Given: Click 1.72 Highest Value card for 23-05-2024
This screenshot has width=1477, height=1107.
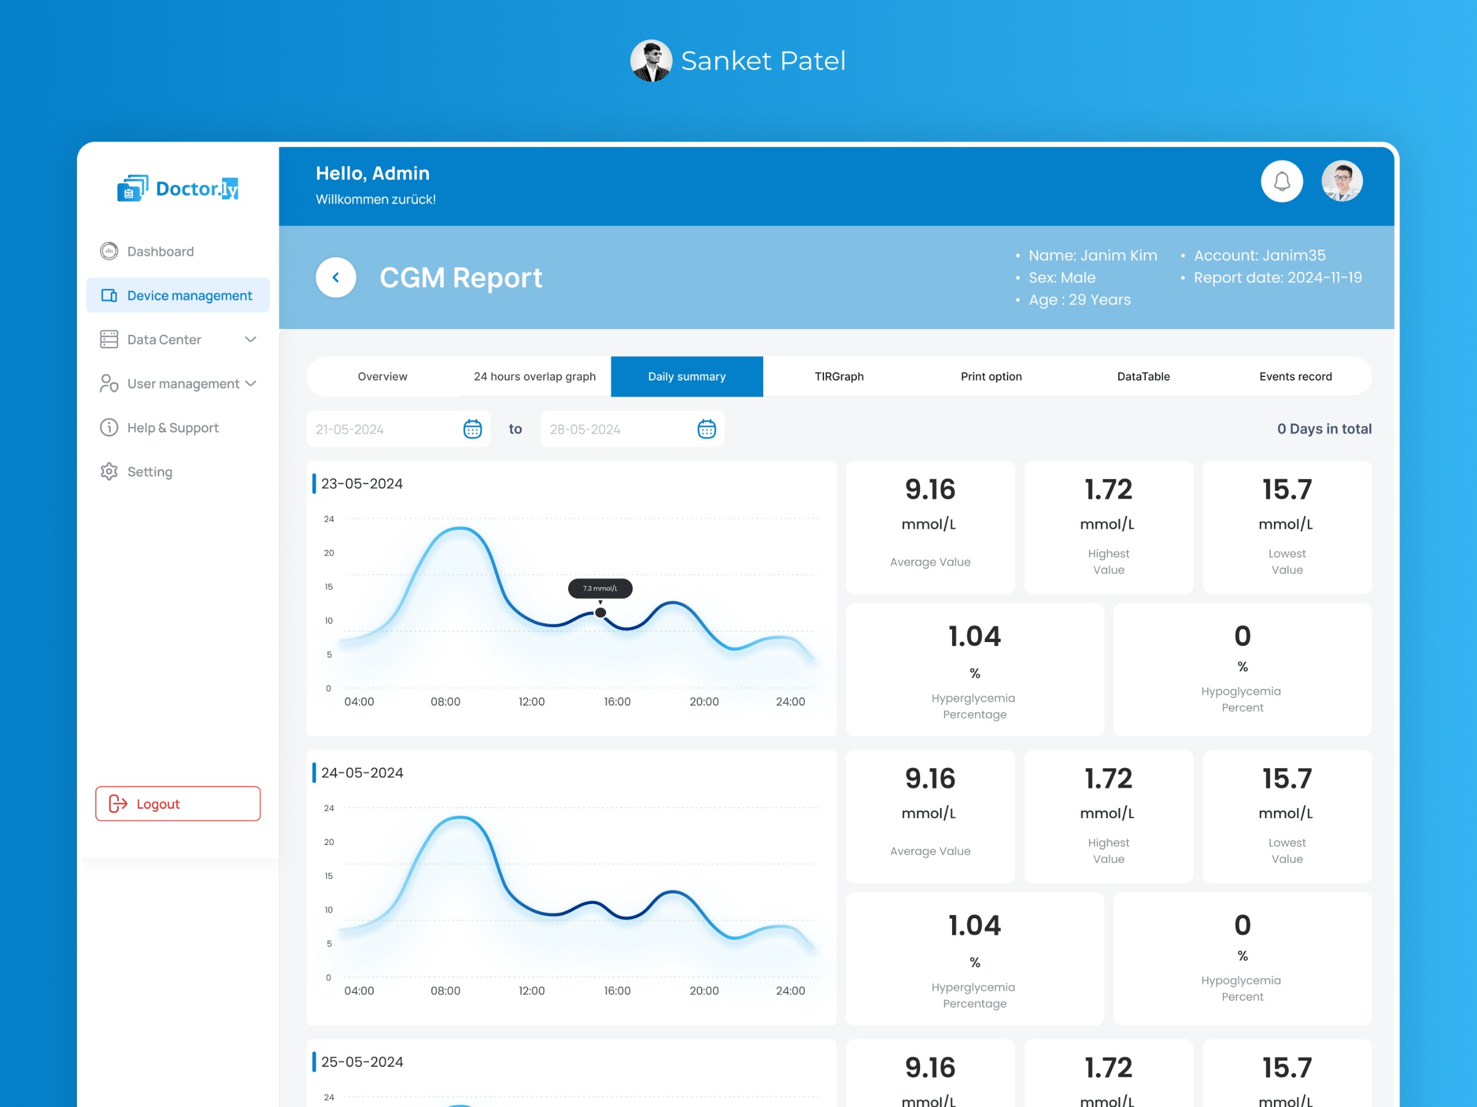Looking at the screenshot, I should (x=1108, y=527).
